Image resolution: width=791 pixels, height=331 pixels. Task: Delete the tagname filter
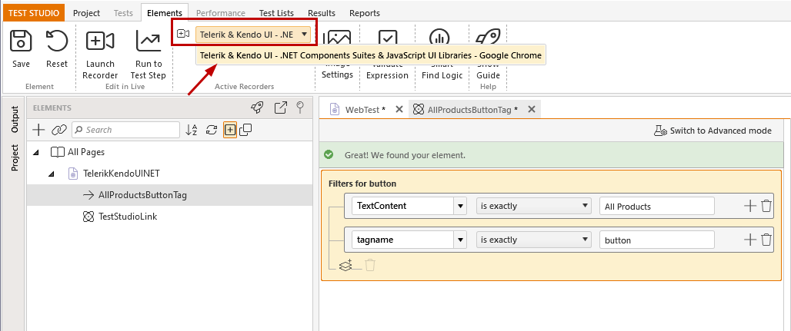[766, 240]
